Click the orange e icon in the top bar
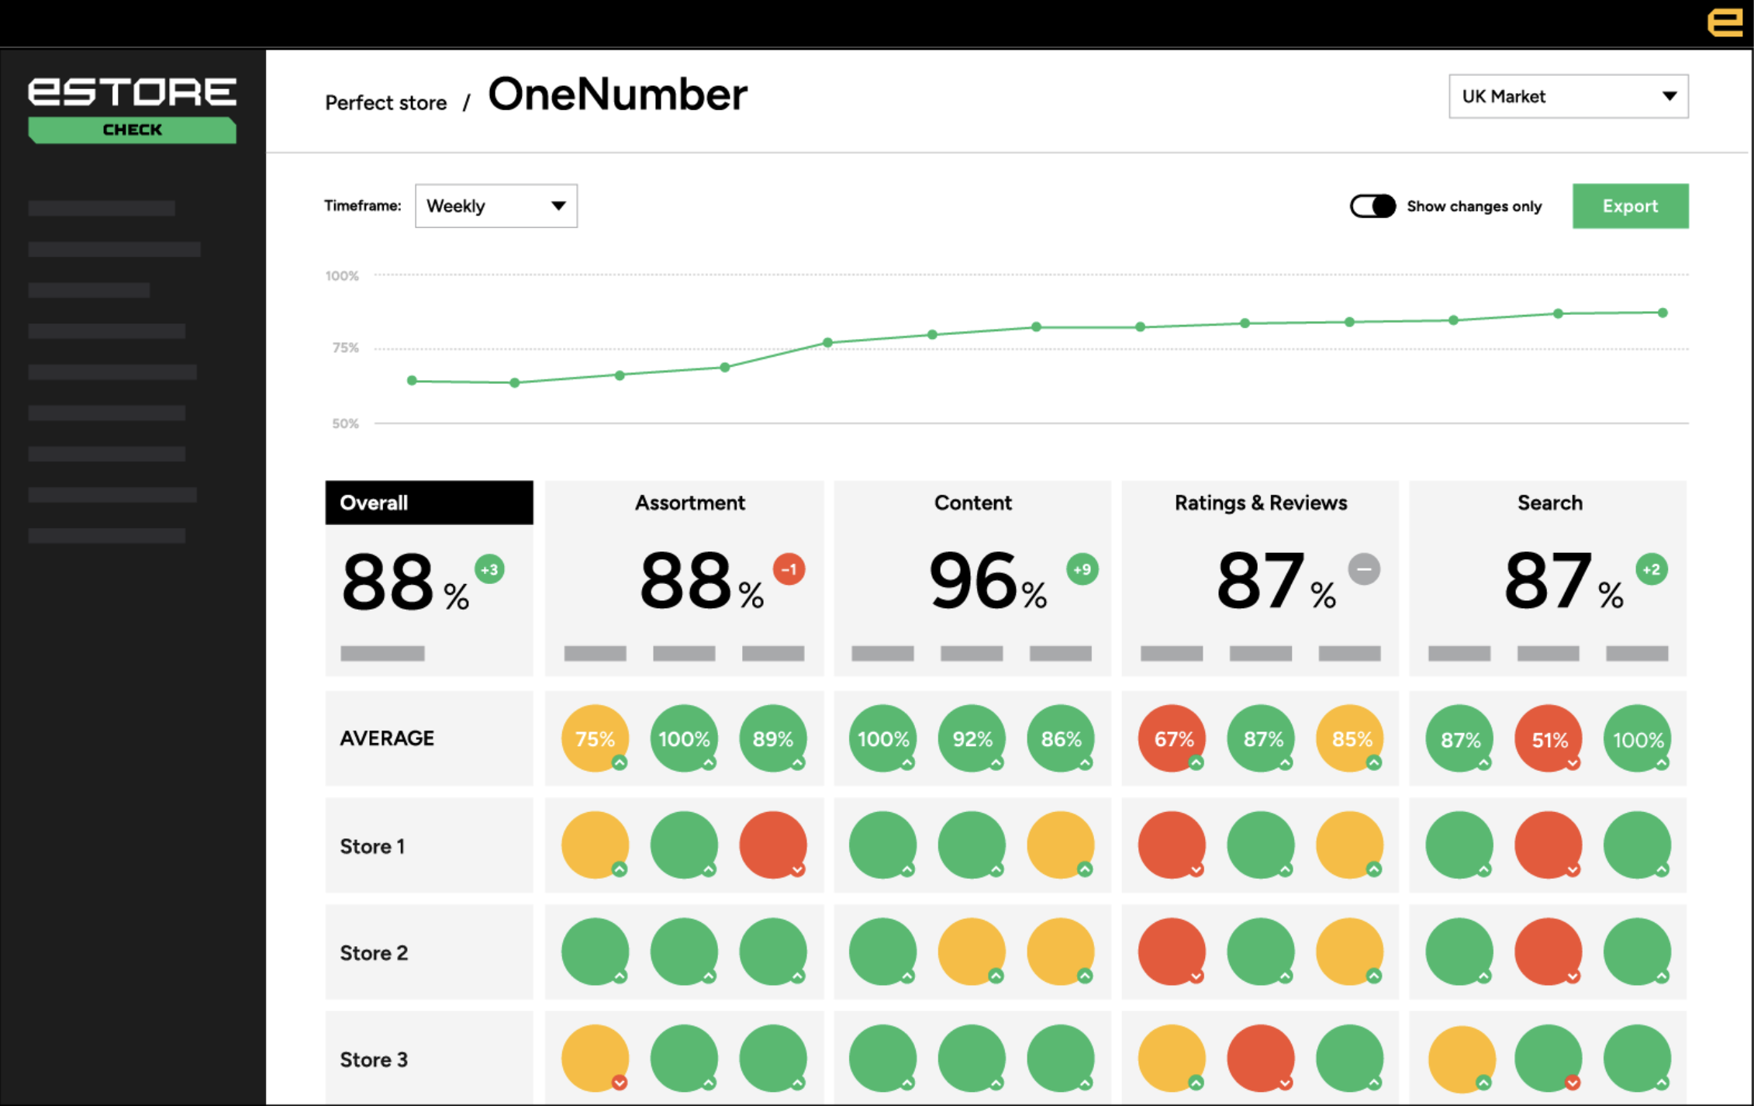Image resolution: width=1754 pixels, height=1106 pixels. (1725, 22)
